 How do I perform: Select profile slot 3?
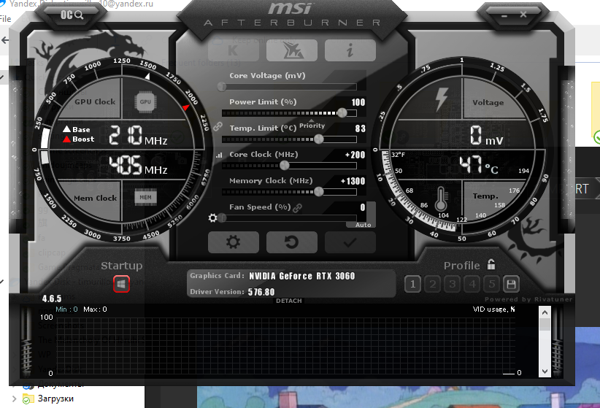coord(453,285)
